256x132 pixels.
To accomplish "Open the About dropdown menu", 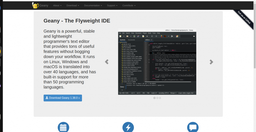I will (57, 5).
